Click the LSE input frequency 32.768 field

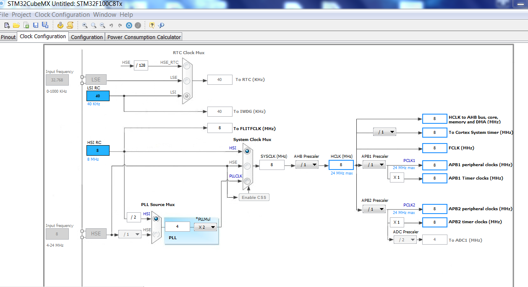57,80
